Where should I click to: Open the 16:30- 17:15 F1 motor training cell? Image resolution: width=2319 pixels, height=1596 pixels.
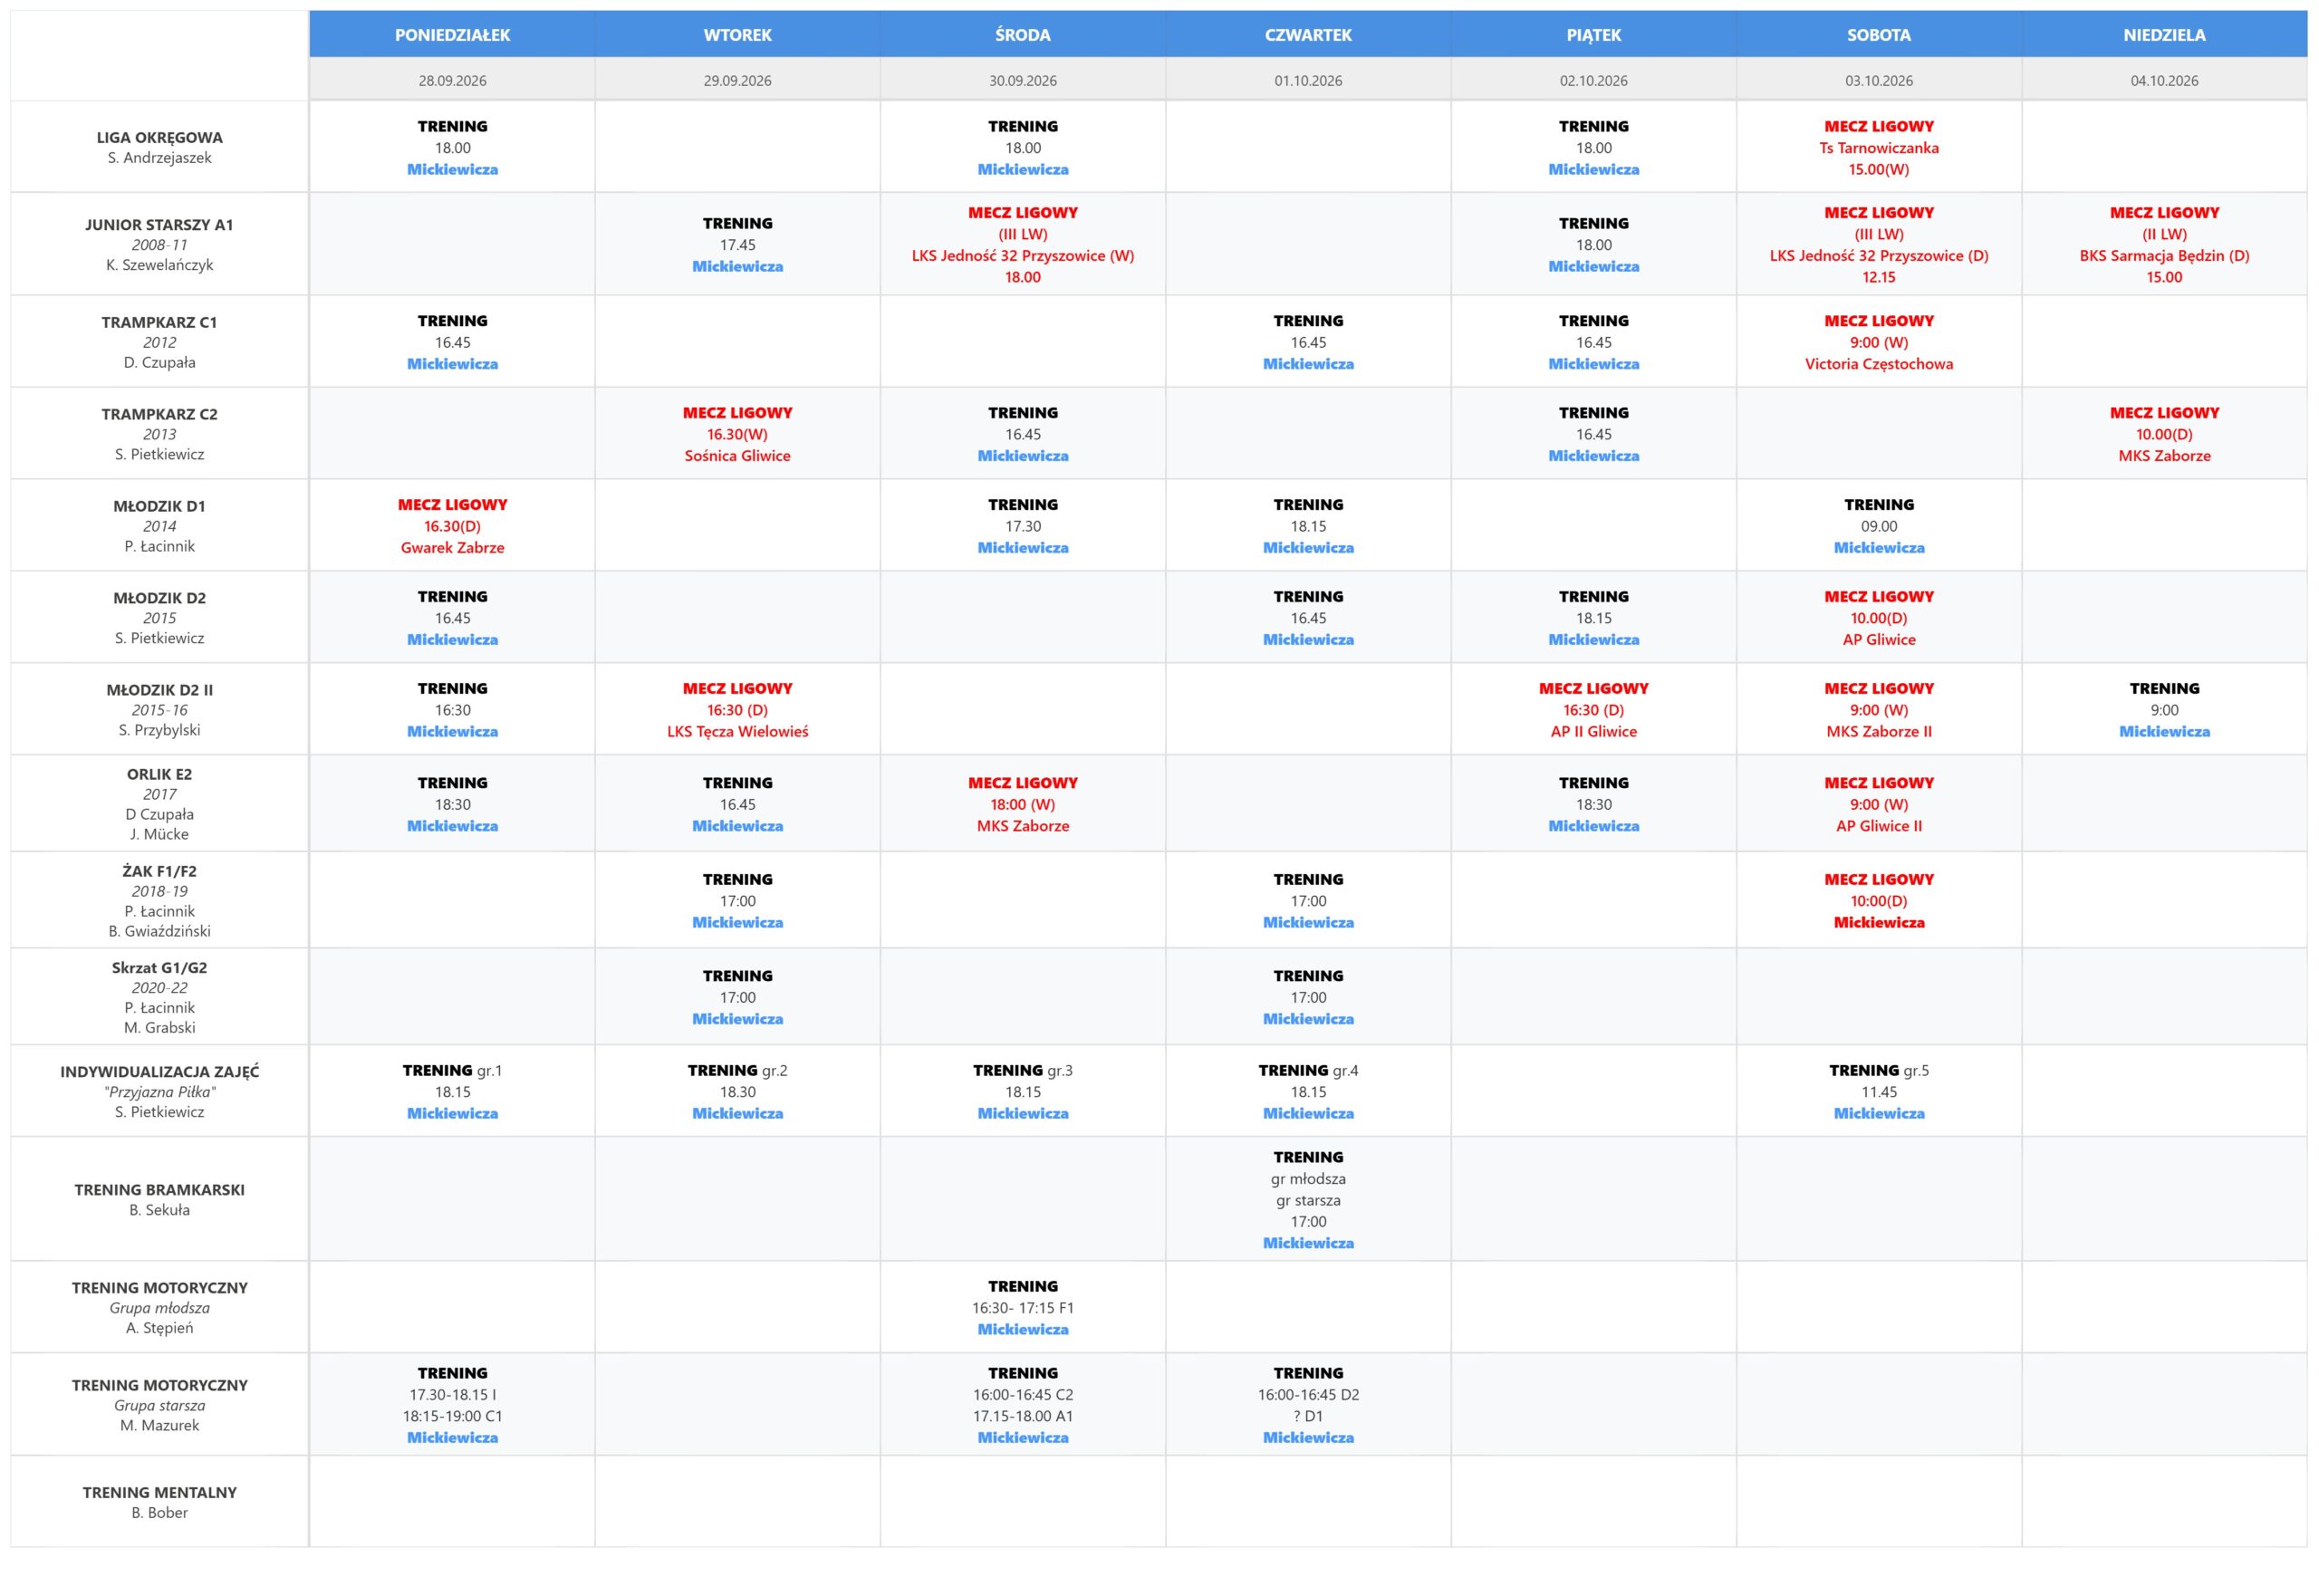[1022, 1308]
